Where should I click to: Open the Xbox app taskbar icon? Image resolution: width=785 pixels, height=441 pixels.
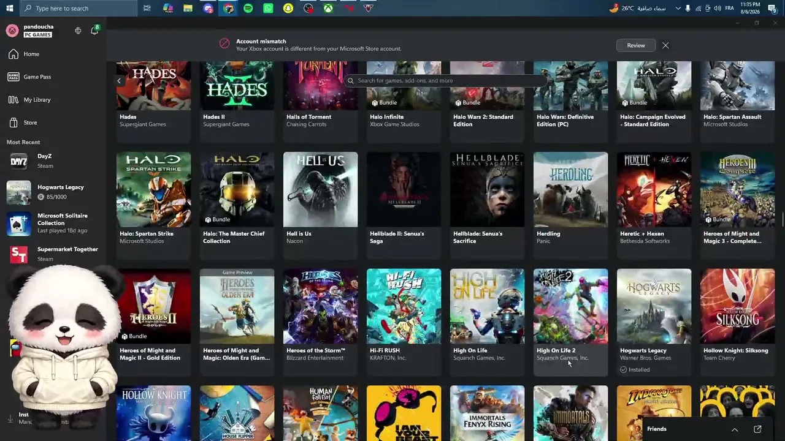328,8
